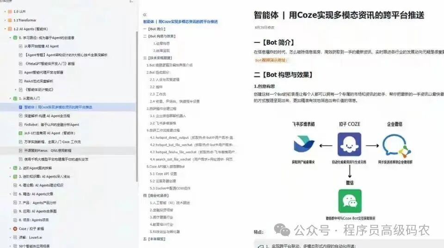Expand the 1.0 LLM folder arrow
Viewport: 444px width, 248px height.
pyautogui.click(x=5, y=12)
